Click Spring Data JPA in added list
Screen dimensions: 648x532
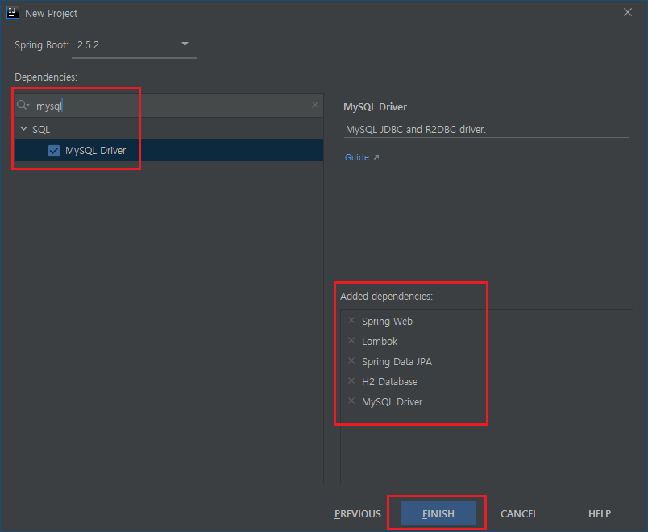[397, 362]
